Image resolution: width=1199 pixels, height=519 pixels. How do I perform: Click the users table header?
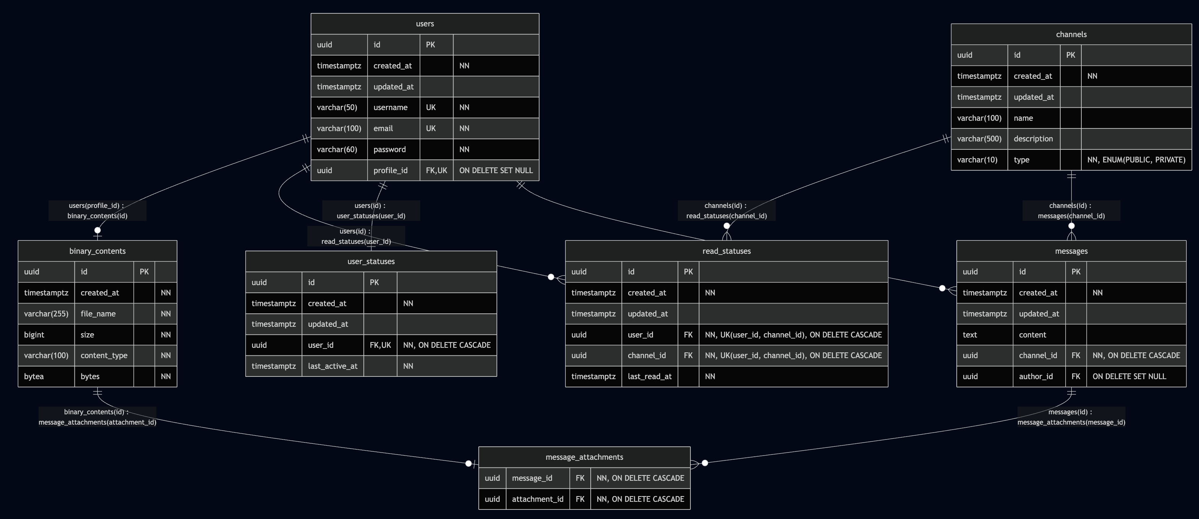coord(425,24)
